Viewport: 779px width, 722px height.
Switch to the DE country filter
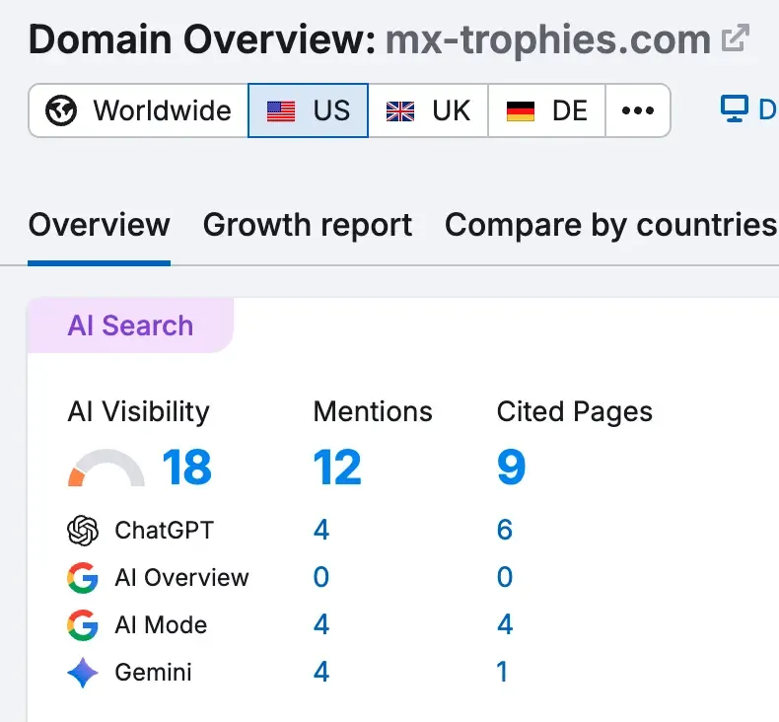[x=547, y=110]
